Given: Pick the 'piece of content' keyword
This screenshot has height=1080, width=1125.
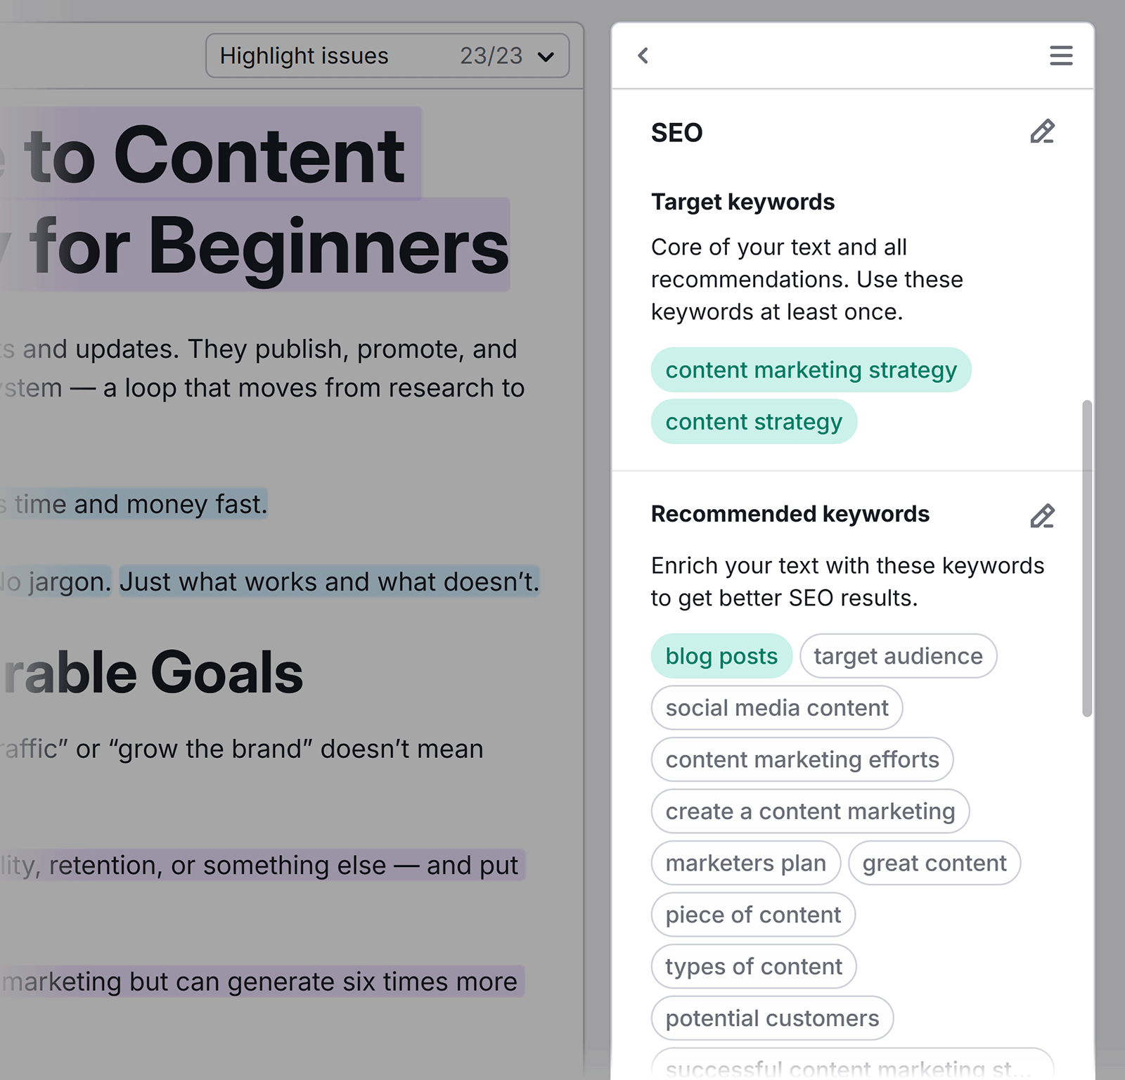Looking at the screenshot, I should click(x=752, y=914).
